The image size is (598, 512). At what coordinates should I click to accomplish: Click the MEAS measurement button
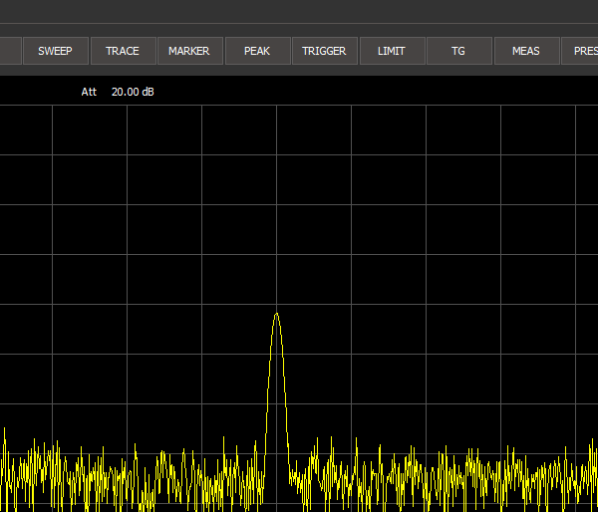(526, 51)
